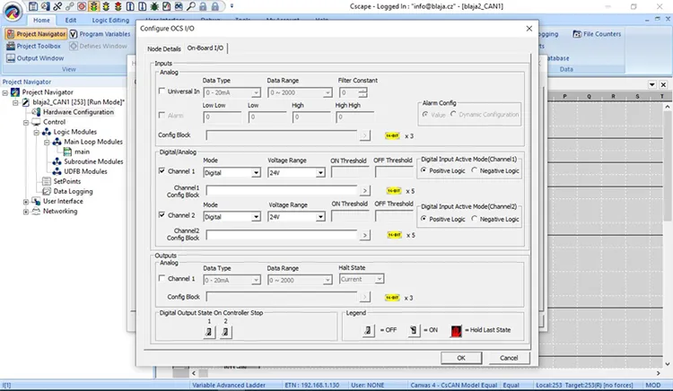Collapse the Logic Modules tree node

tap(36, 132)
